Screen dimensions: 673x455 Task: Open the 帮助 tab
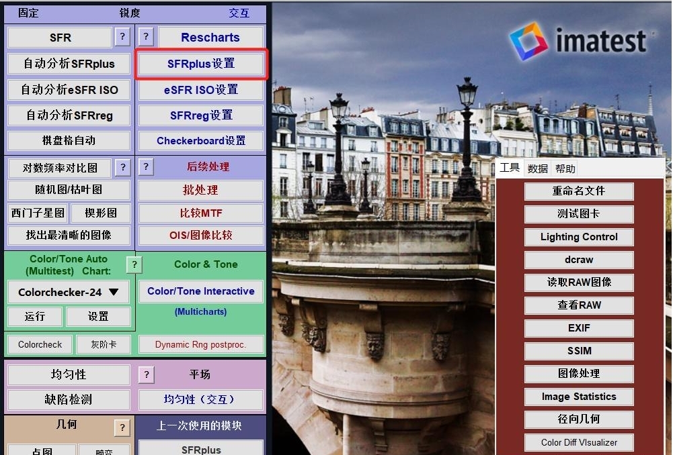(565, 168)
